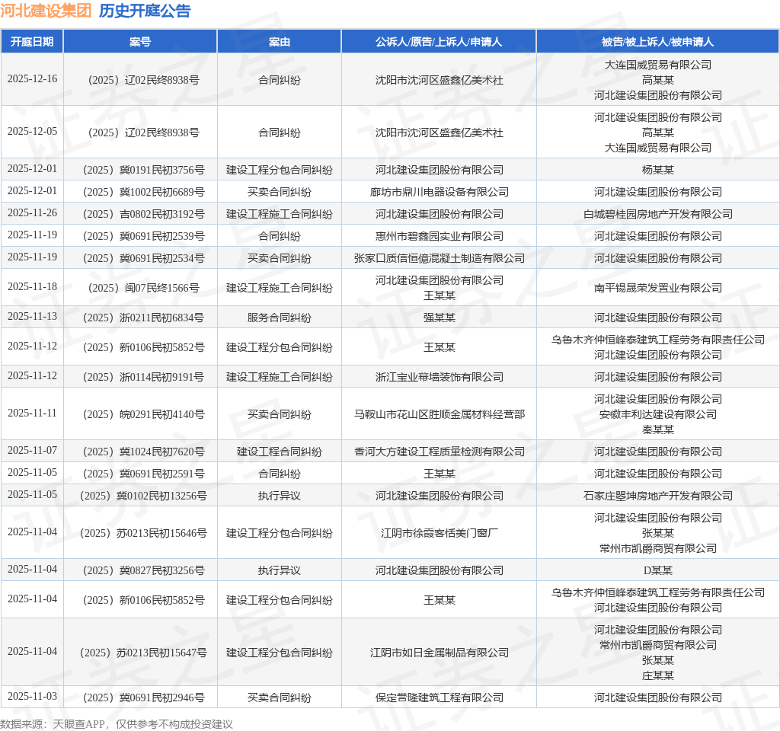Select case number 吉0802民初3192号
Image resolution: width=780 pixels, height=731 pixels.
click(144, 214)
